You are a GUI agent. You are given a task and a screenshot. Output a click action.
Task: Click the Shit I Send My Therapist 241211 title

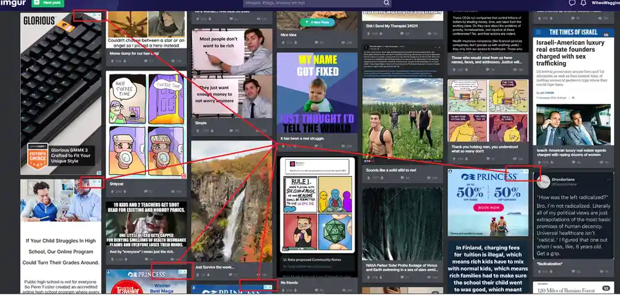click(x=392, y=26)
